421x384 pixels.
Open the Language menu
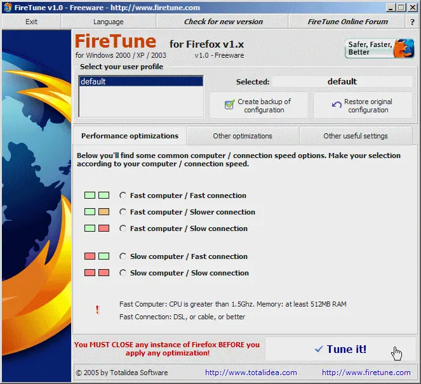(109, 22)
